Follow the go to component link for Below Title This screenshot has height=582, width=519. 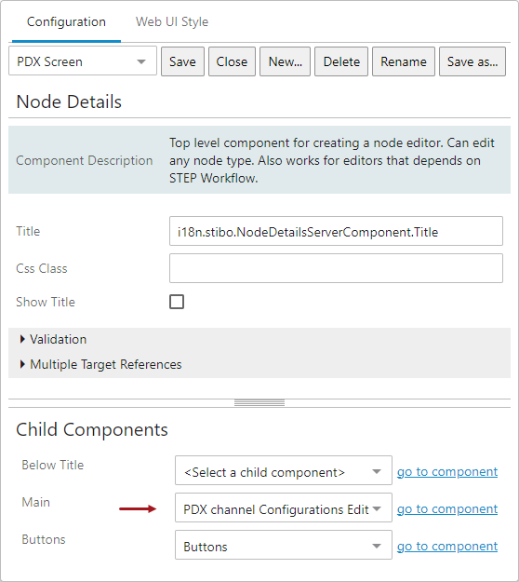(x=447, y=472)
